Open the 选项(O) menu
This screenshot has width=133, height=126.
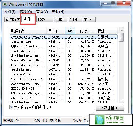click(x=26, y=12)
